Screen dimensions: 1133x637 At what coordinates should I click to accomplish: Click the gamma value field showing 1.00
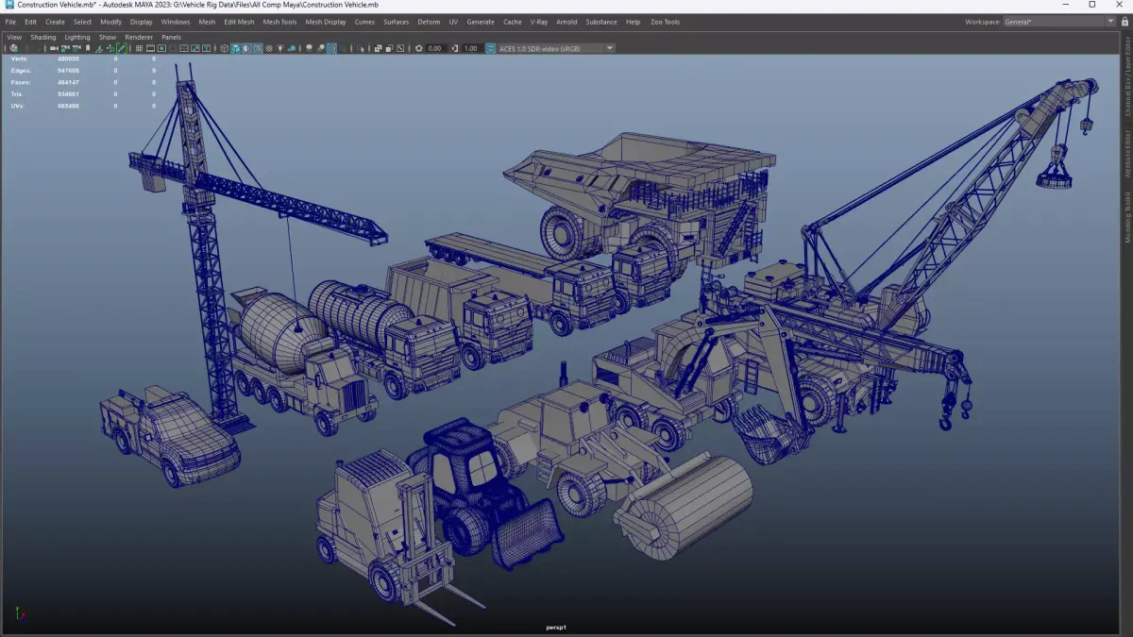470,48
